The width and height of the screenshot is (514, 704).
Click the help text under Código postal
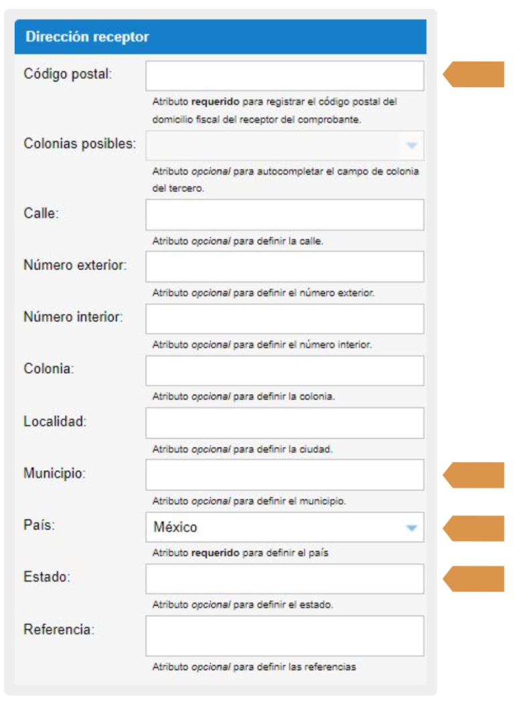tap(274, 110)
